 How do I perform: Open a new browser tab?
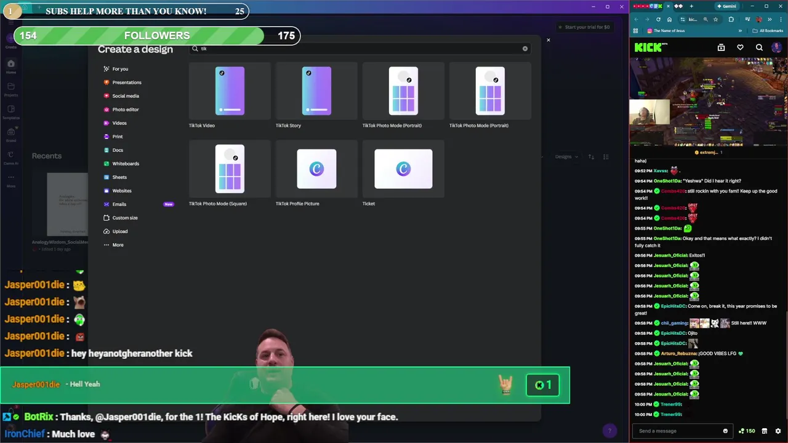691,6
